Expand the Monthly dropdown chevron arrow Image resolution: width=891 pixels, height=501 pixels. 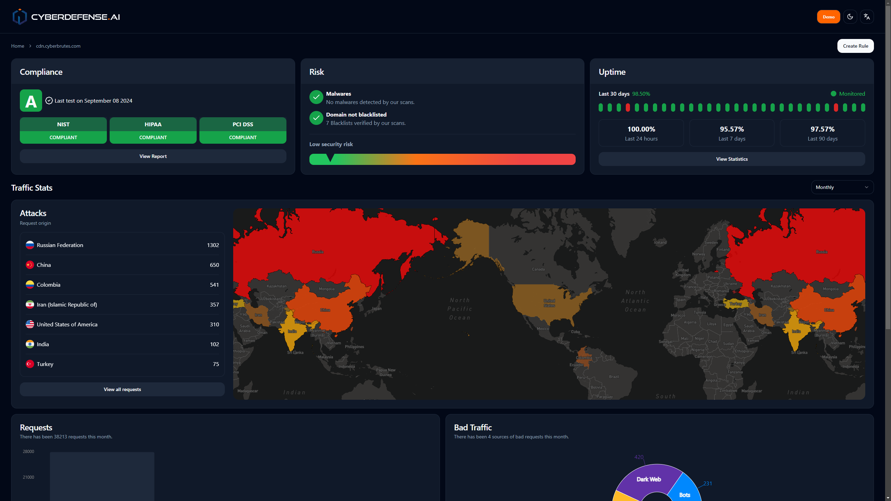(x=866, y=187)
